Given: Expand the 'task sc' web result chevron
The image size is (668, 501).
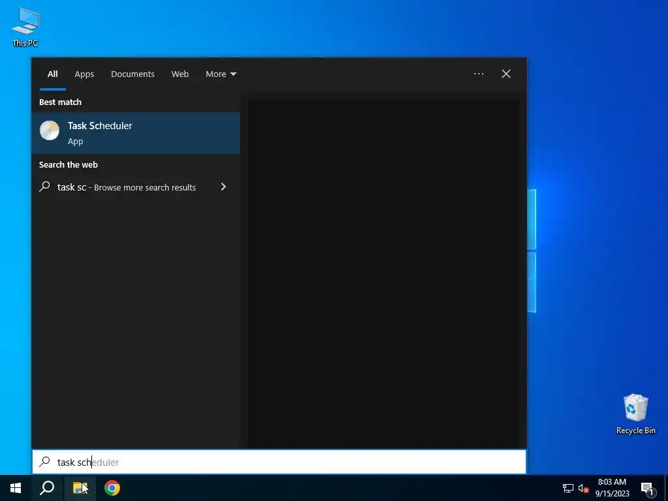Looking at the screenshot, I should tap(223, 187).
